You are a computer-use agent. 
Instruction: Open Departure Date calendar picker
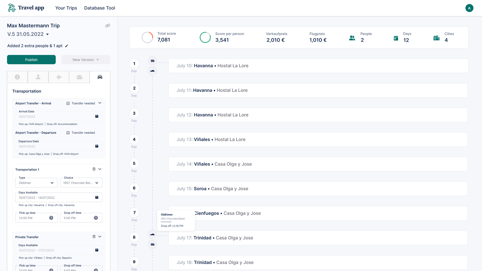(x=97, y=146)
